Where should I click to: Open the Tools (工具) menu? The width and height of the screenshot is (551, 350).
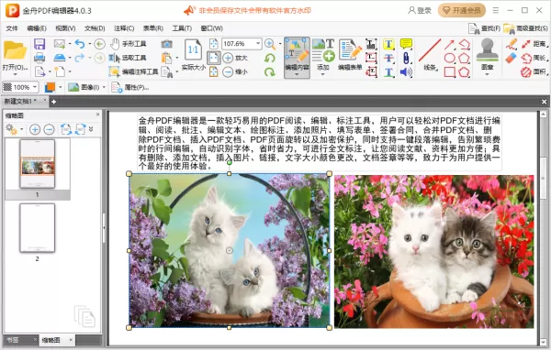182,28
